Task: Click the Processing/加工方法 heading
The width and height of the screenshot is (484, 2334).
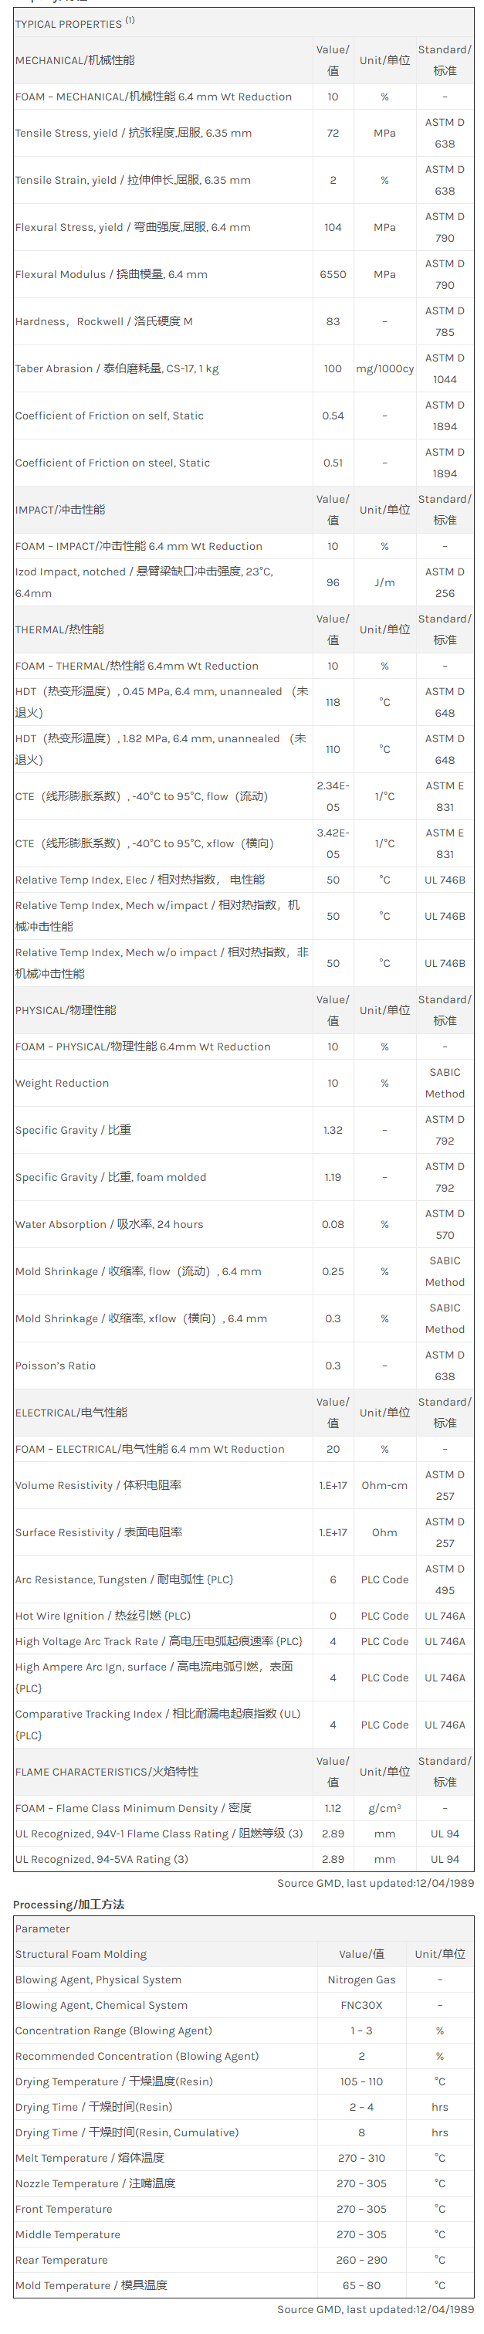Action: point(68,1904)
